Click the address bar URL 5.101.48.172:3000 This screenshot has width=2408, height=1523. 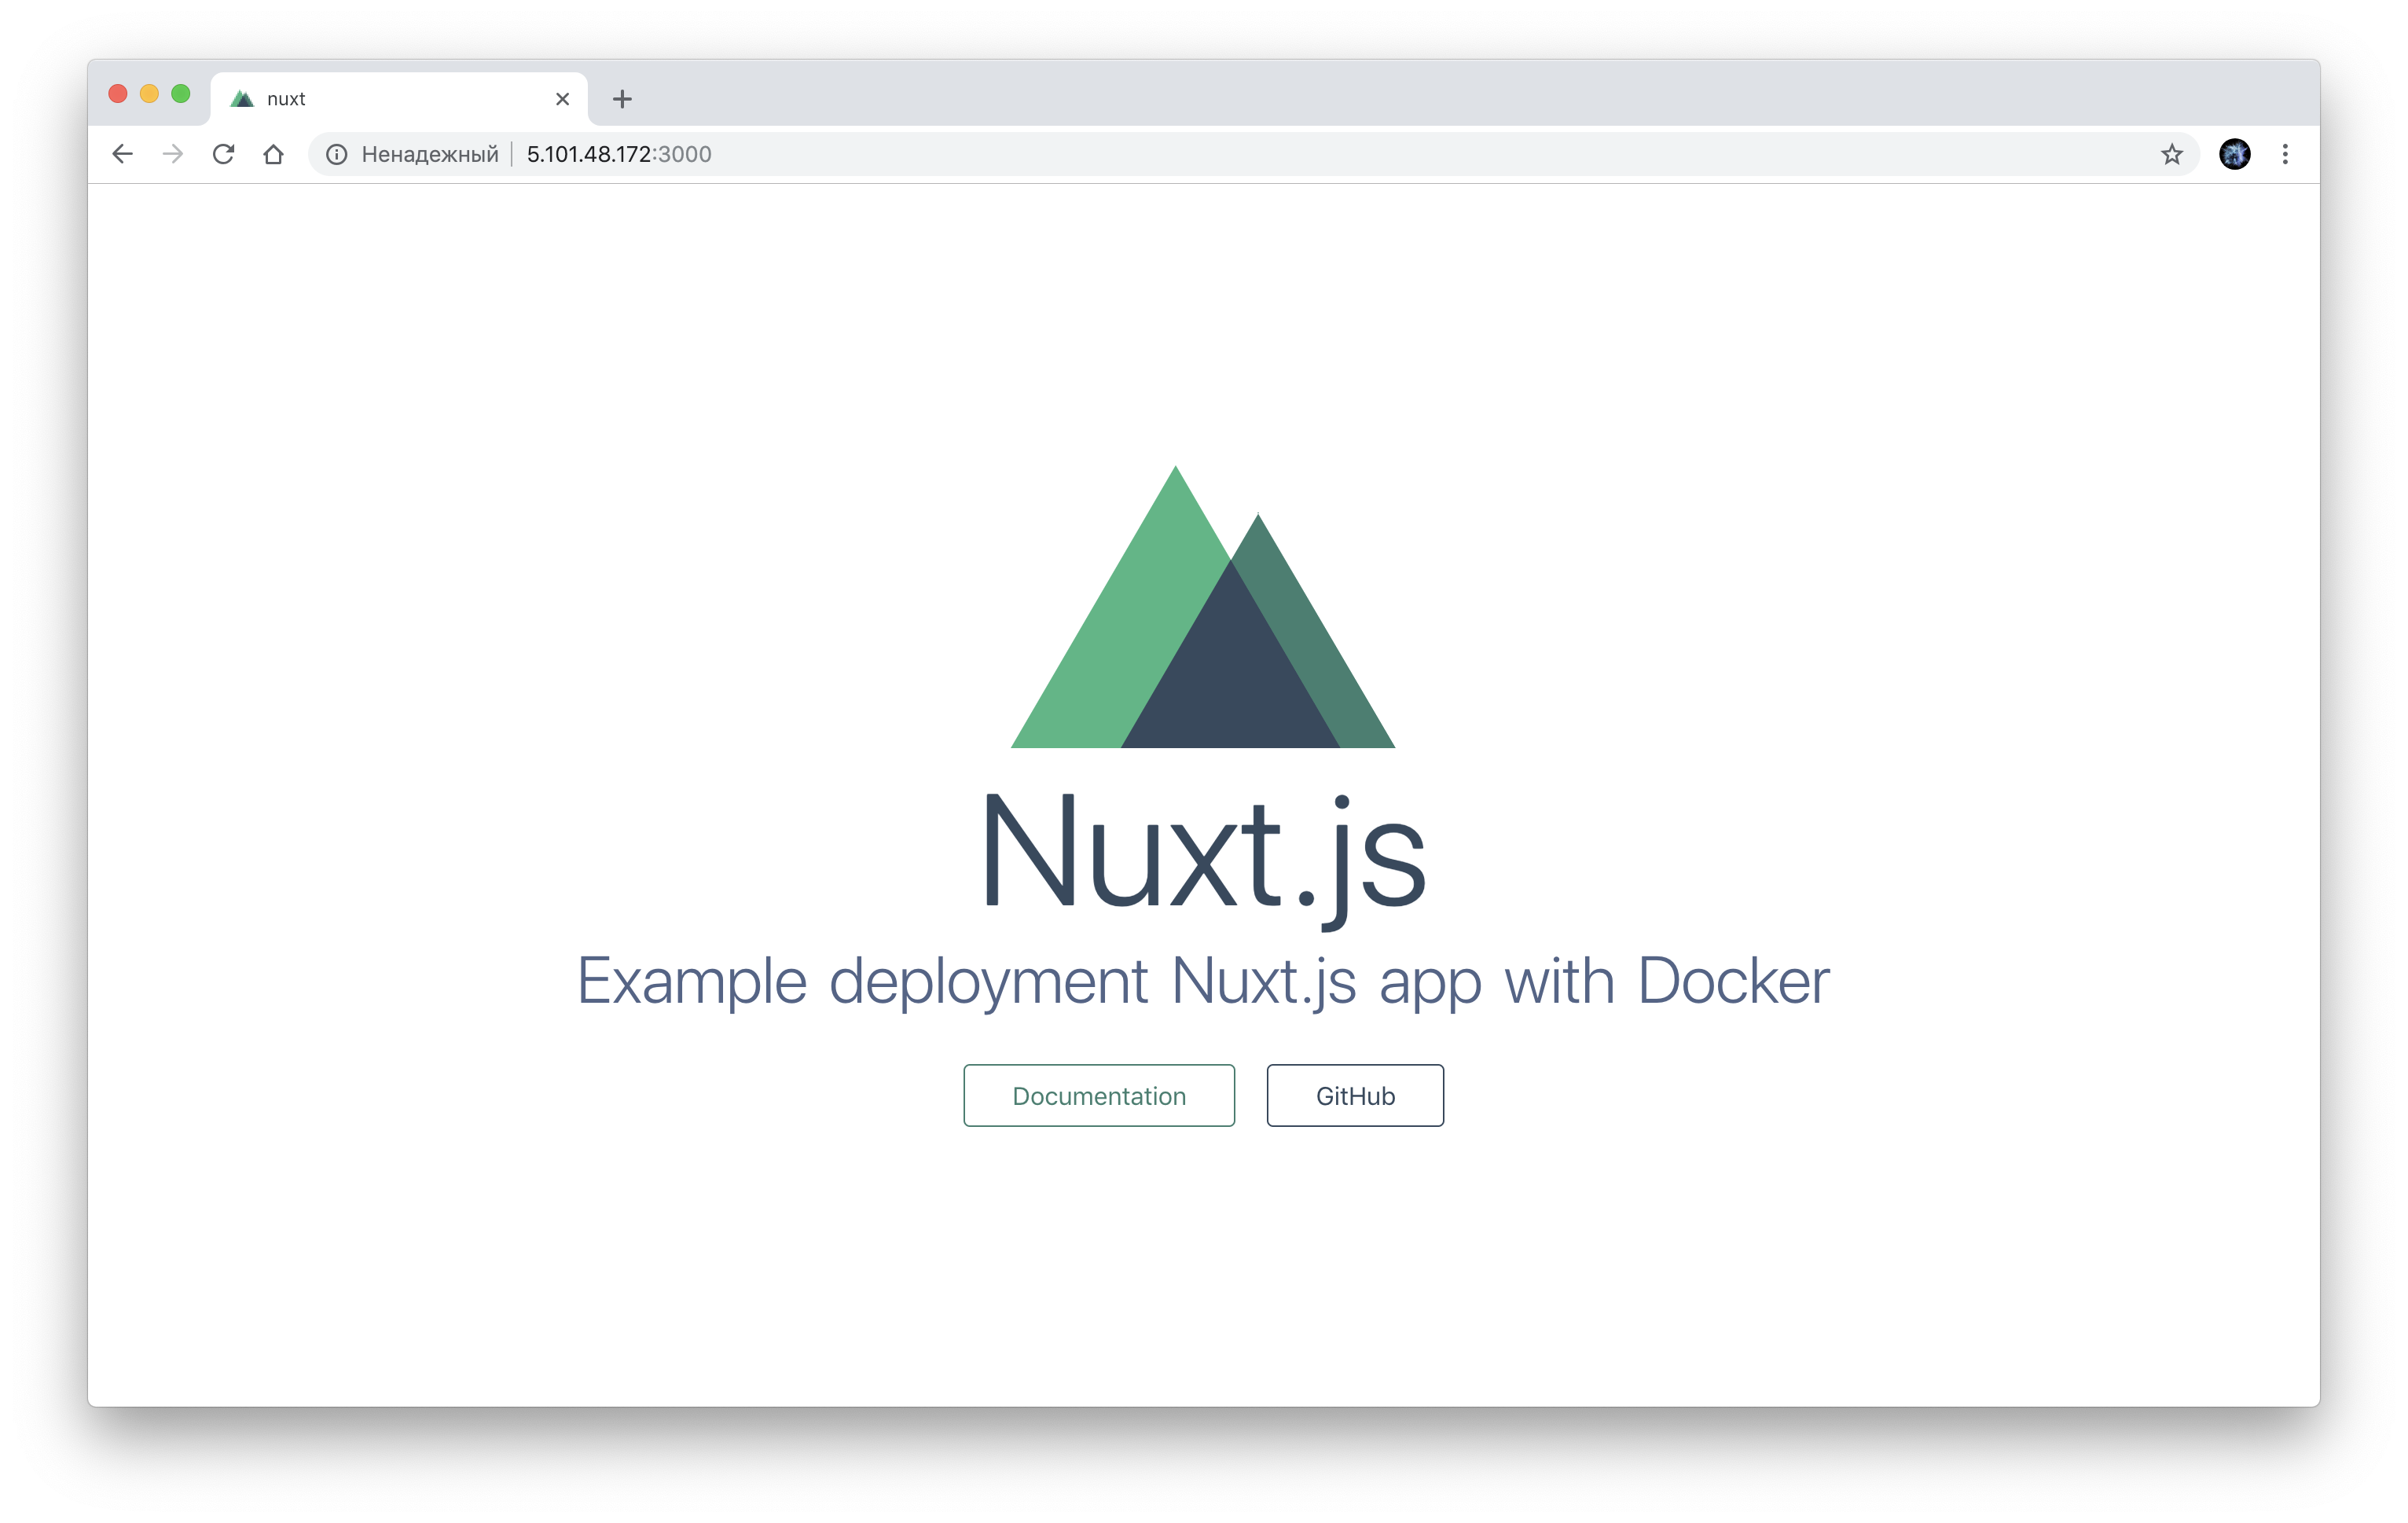point(619,154)
